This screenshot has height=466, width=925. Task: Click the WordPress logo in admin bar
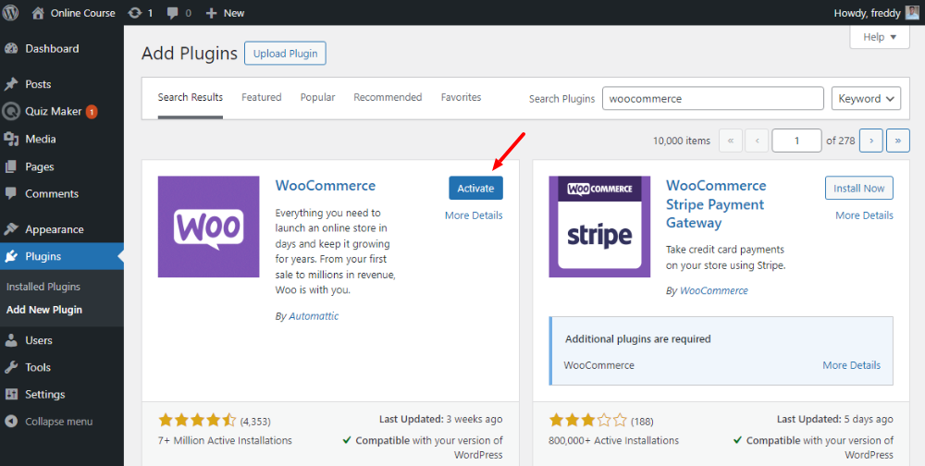pos(10,12)
